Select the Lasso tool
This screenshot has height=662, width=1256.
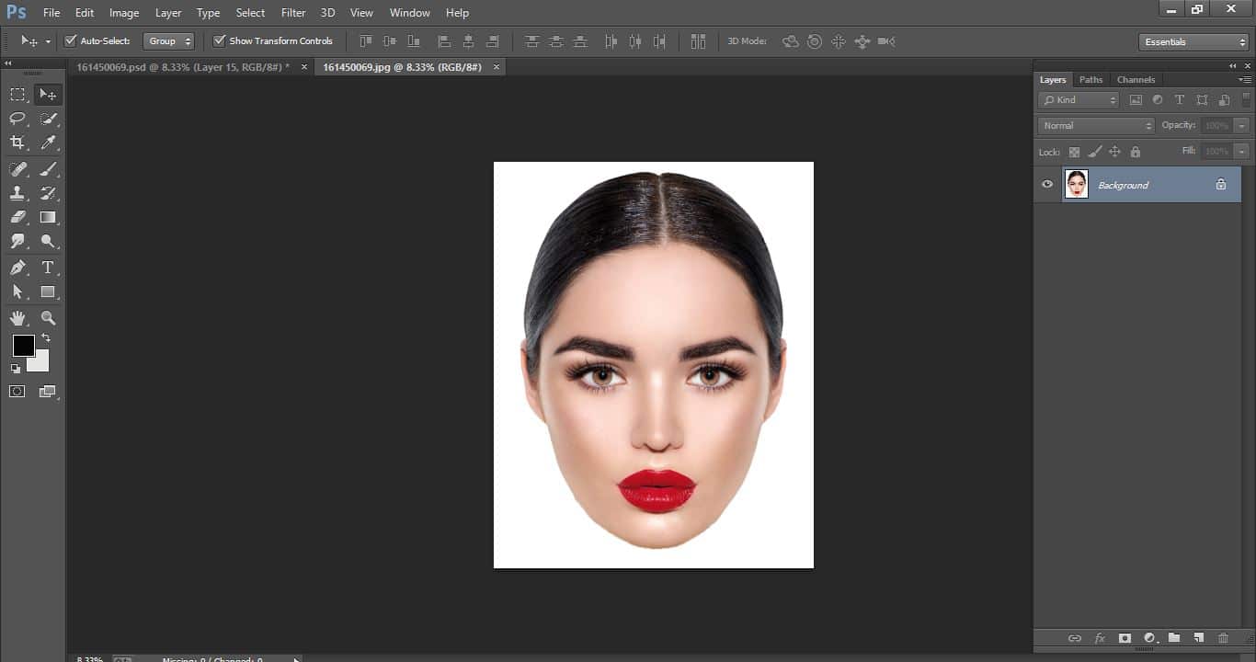point(17,119)
